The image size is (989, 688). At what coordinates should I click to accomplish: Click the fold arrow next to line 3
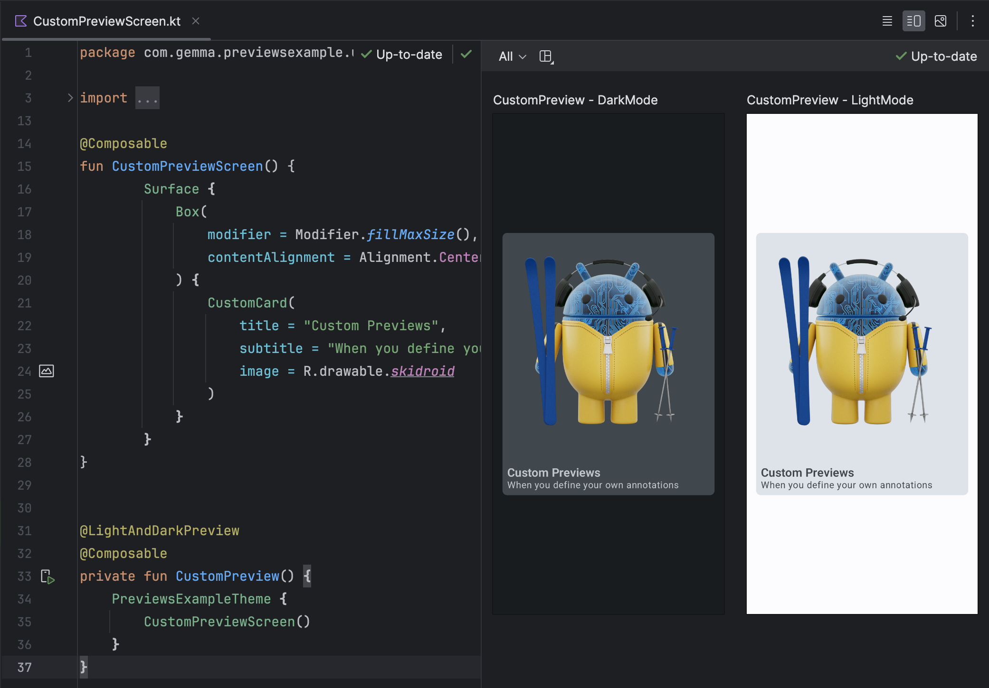point(70,98)
